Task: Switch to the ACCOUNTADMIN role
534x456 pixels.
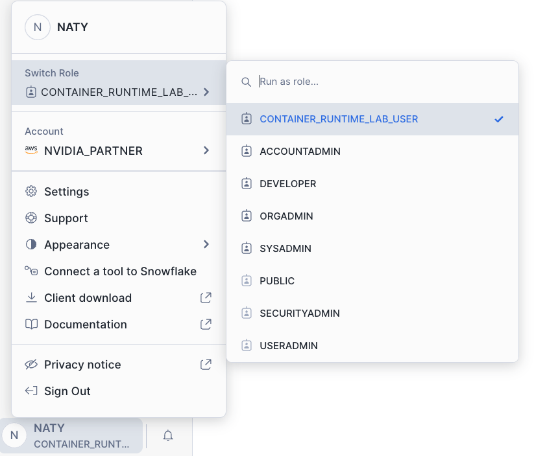Action: point(372,152)
